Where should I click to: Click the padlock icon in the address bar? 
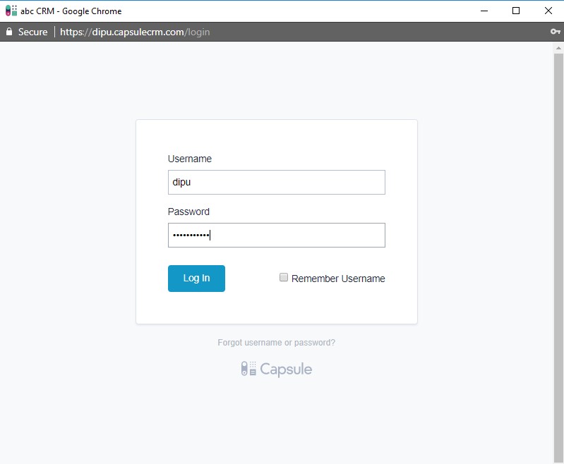(9, 32)
